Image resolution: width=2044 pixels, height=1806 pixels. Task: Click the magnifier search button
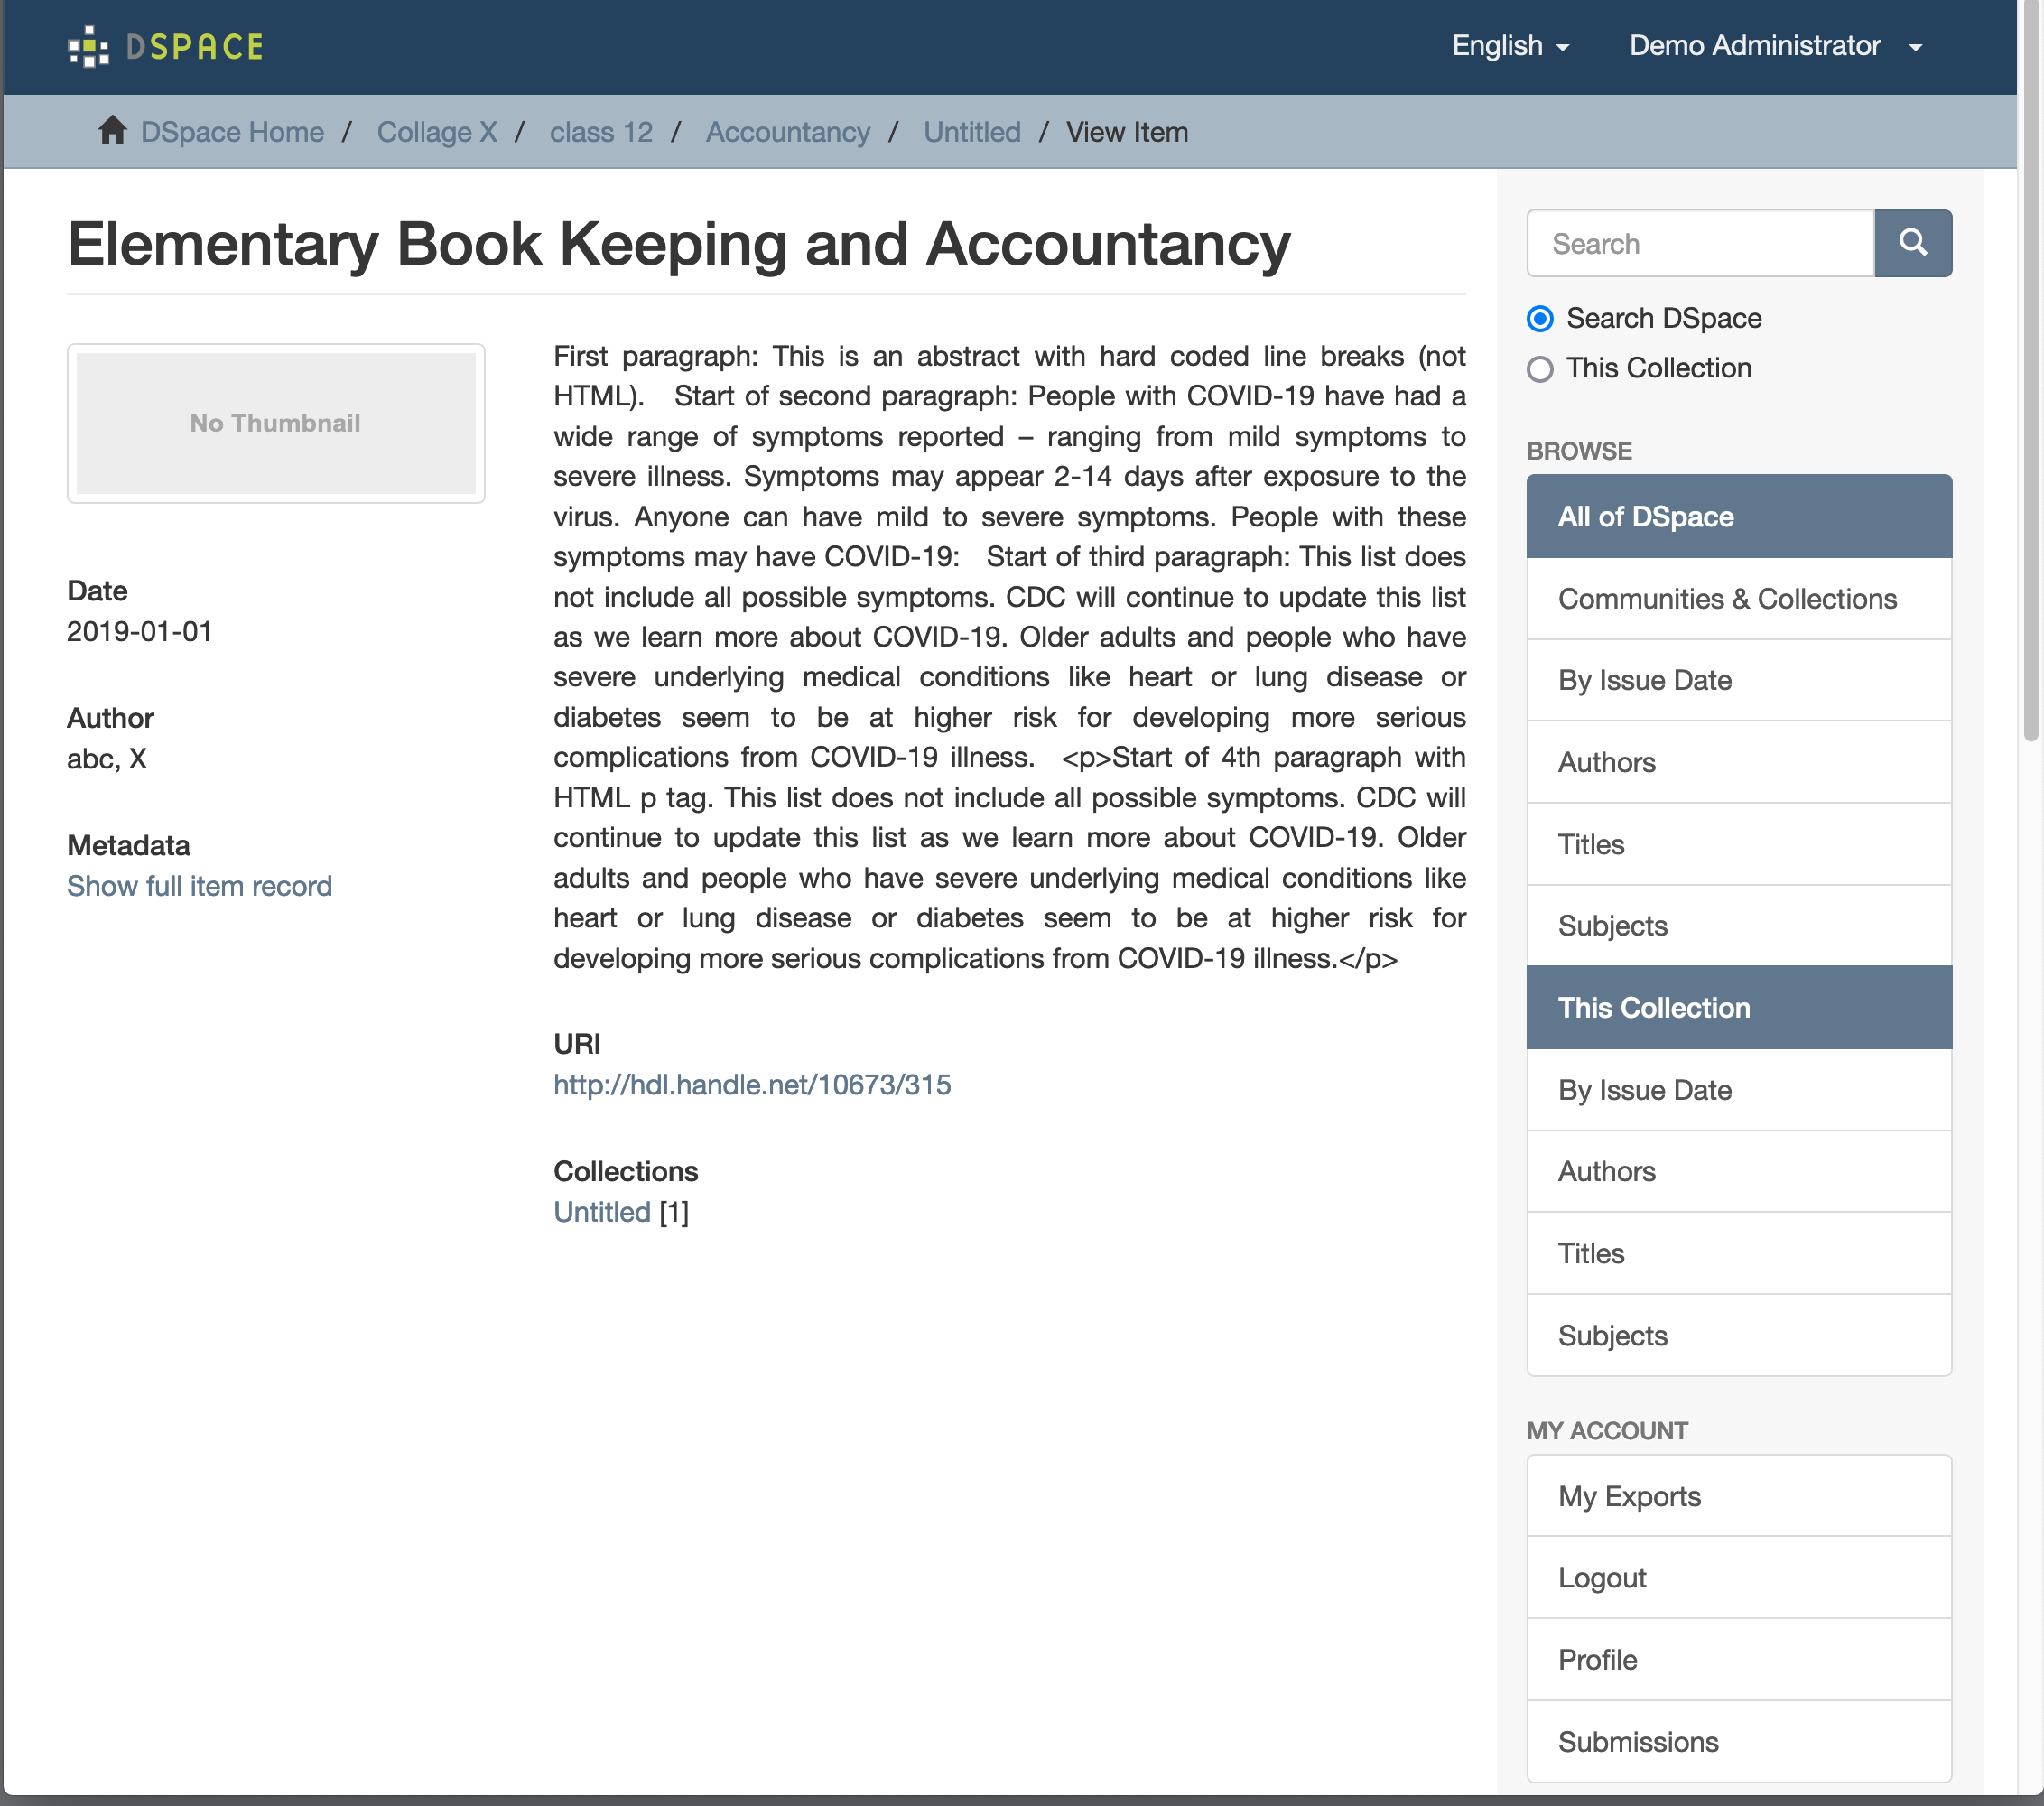[x=1911, y=243]
